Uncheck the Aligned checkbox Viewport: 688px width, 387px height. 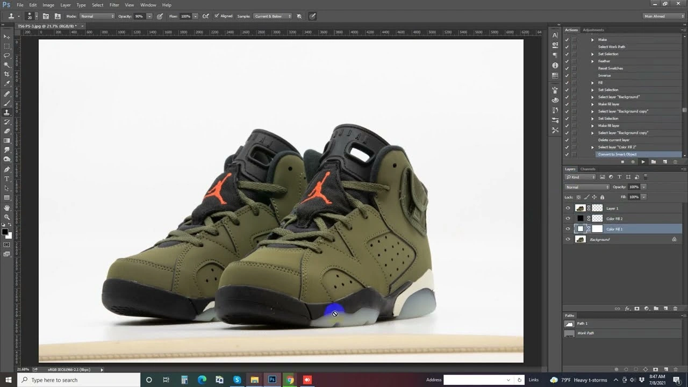tap(217, 16)
